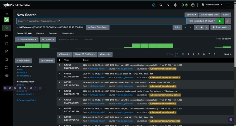Click the sourcetype selected field link
This screenshot has width=236, height=126.
tap(24, 76)
